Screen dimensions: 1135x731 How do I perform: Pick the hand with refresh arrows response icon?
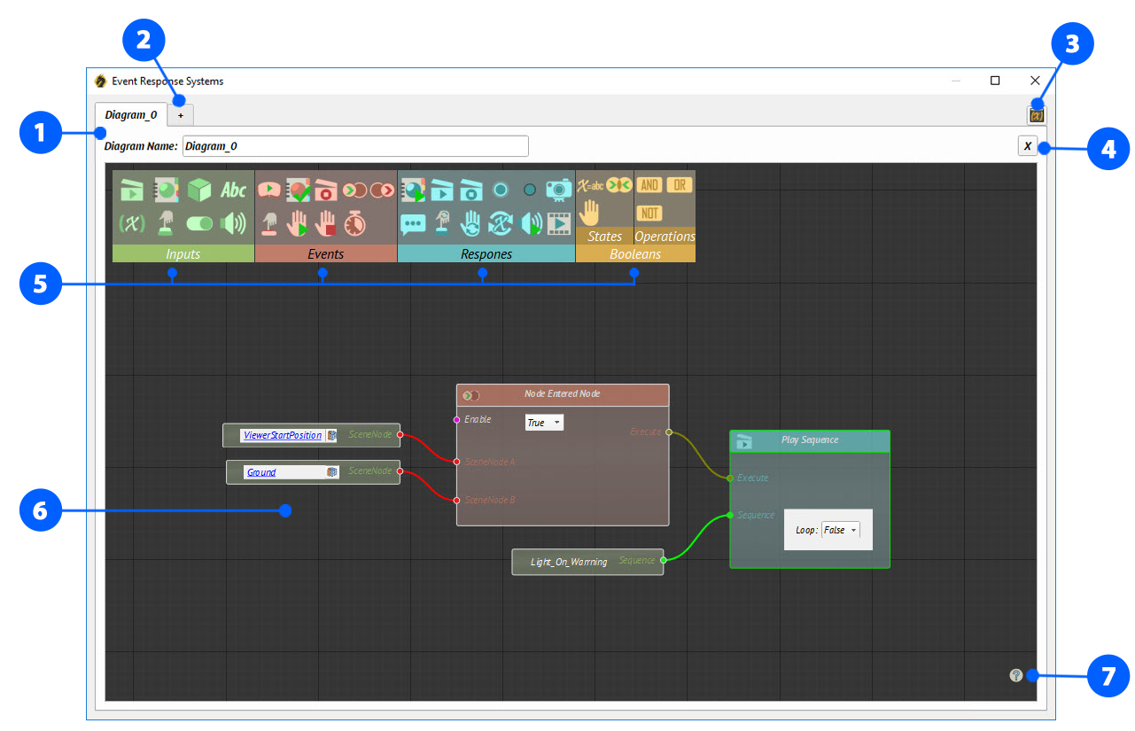tap(470, 224)
